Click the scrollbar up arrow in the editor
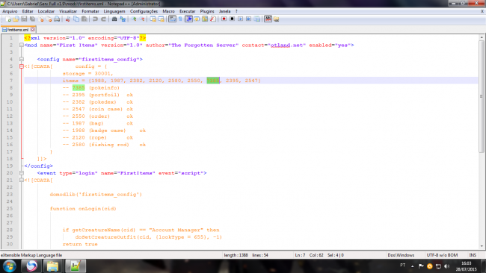Image resolution: width=486 pixels, height=273 pixels. click(482, 37)
